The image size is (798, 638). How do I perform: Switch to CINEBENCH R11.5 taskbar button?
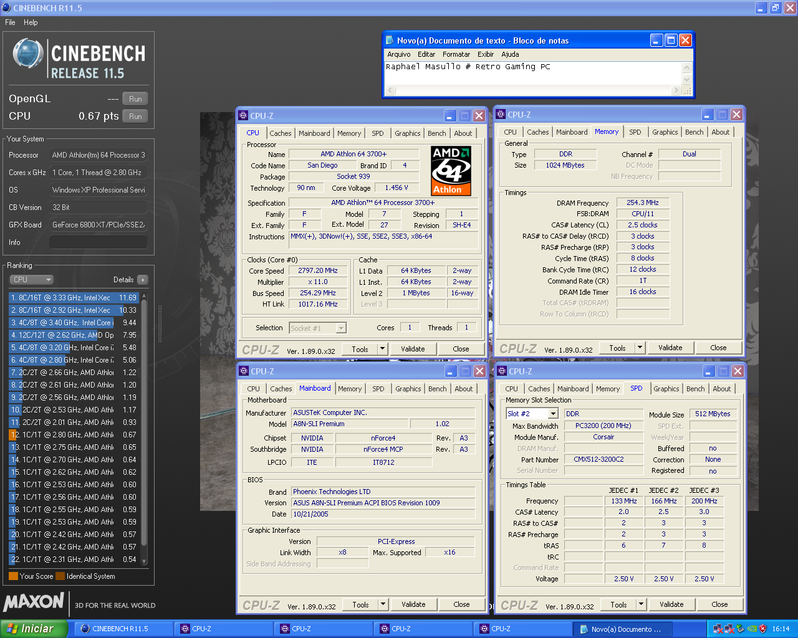(x=123, y=629)
